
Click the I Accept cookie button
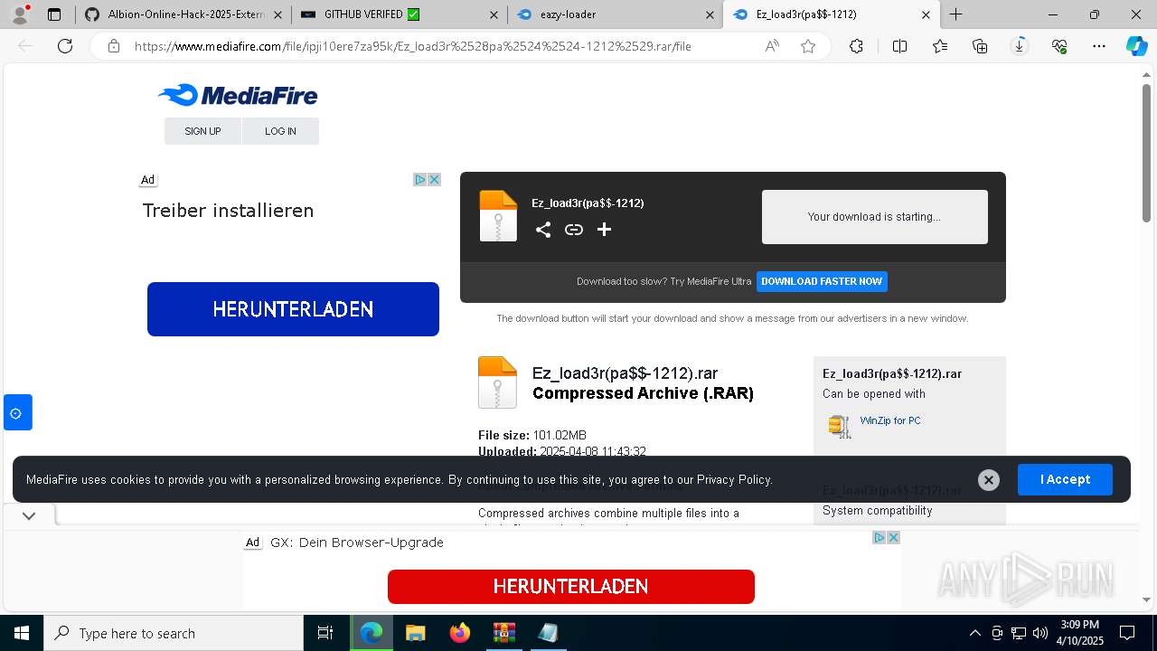[1065, 479]
